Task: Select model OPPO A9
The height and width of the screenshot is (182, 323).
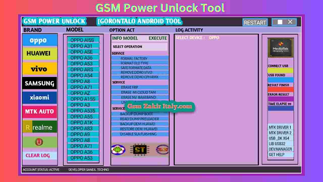Action: point(83,134)
